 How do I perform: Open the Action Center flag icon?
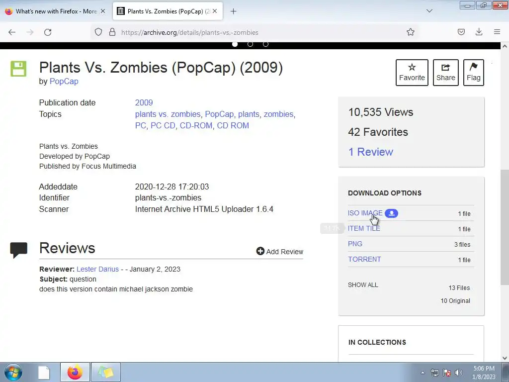tap(447, 373)
